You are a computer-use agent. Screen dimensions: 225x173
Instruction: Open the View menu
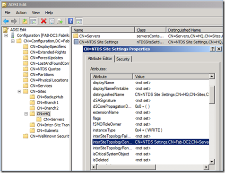[36, 13]
